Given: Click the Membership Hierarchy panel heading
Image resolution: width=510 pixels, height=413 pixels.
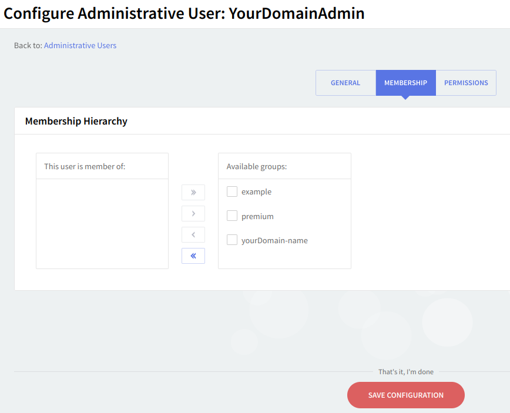Looking at the screenshot, I should pyautogui.click(x=76, y=121).
